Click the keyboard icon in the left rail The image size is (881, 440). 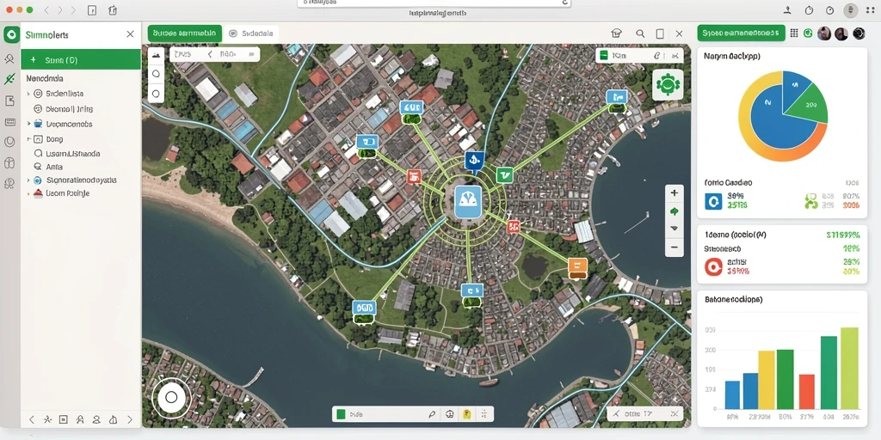click(9, 122)
